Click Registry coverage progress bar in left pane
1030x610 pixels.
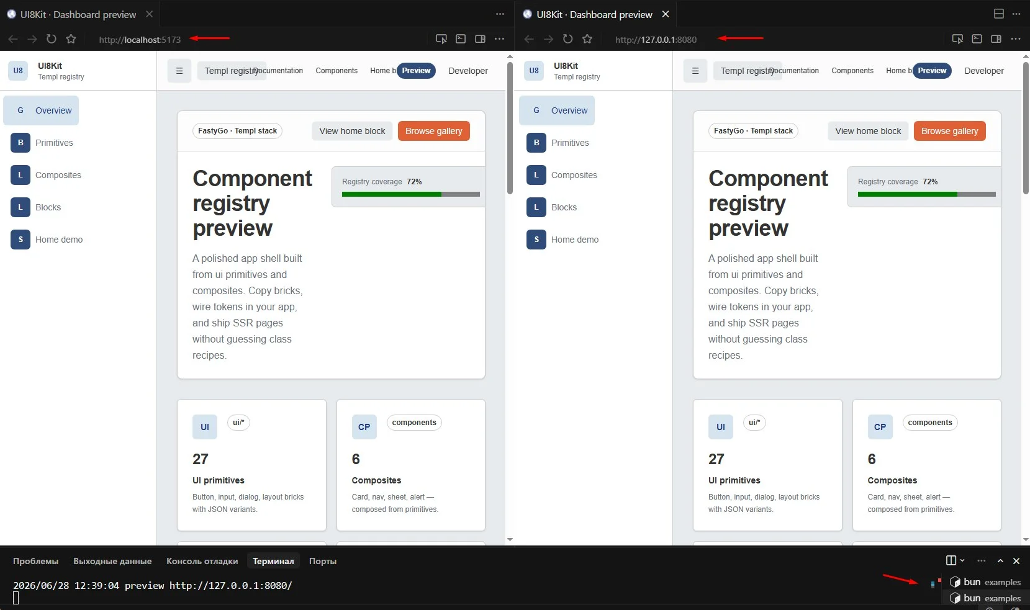411,194
